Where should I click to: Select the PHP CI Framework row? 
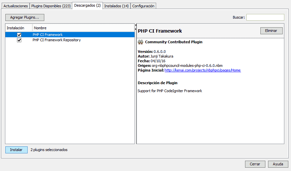pos(70,35)
